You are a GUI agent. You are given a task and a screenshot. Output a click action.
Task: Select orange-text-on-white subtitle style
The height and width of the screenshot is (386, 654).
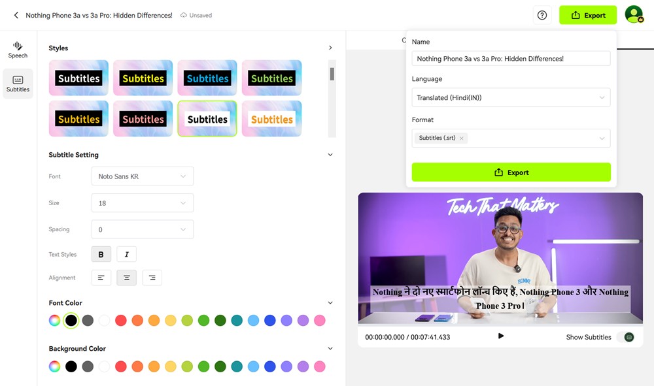(271, 119)
